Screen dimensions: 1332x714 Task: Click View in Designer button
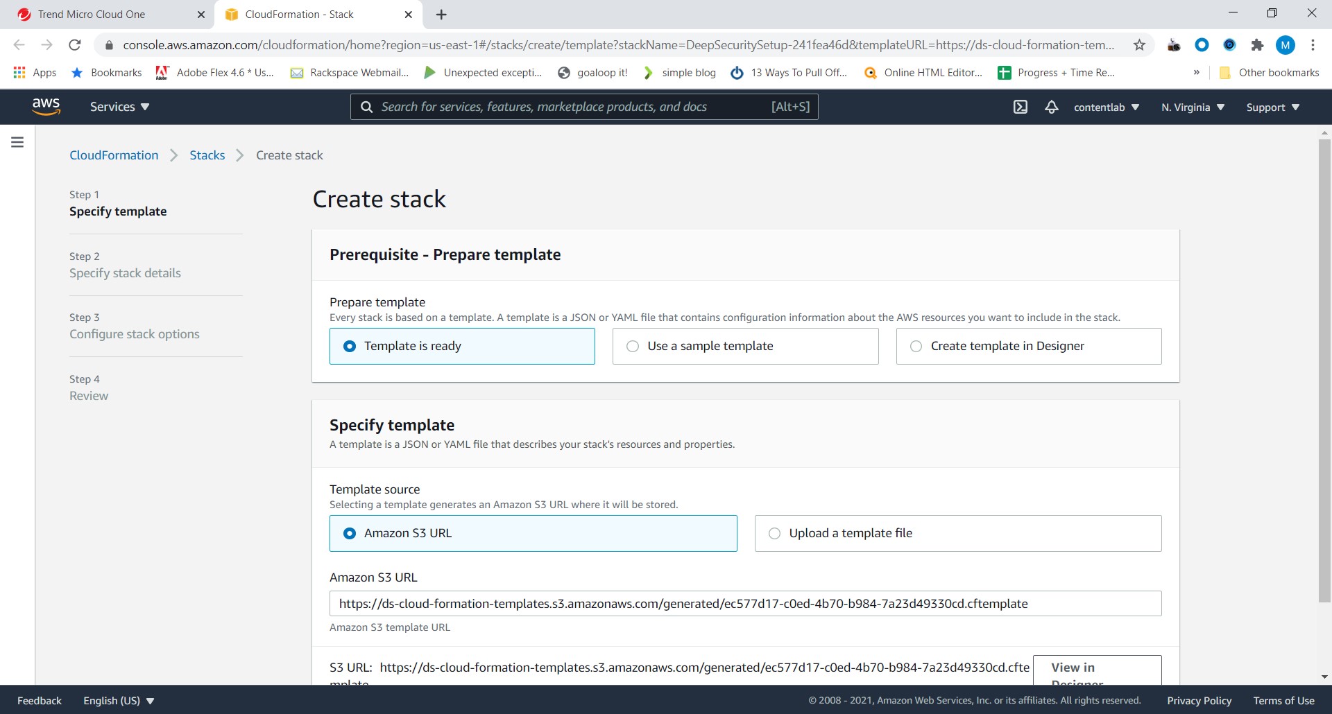[x=1097, y=670]
